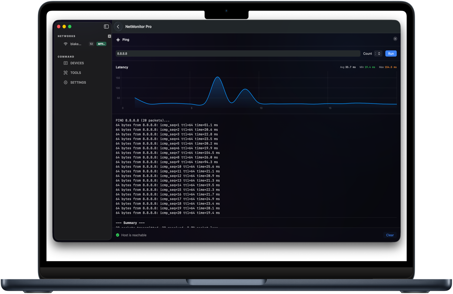Toggle the sidebar panel icon
This screenshot has width=453, height=294.
(106, 27)
